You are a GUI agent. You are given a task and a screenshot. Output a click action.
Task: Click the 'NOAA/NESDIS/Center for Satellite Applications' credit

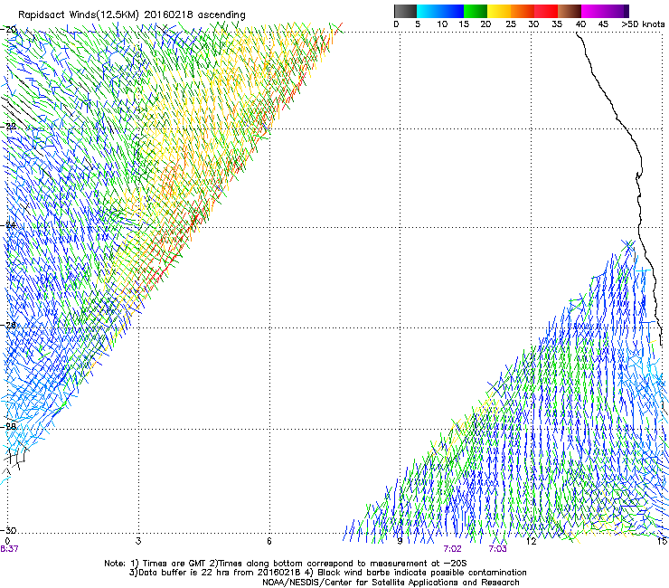(x=391, y=583)
